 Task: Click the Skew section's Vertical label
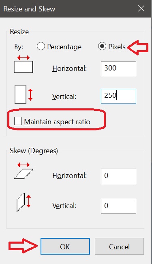click(64, 205)
